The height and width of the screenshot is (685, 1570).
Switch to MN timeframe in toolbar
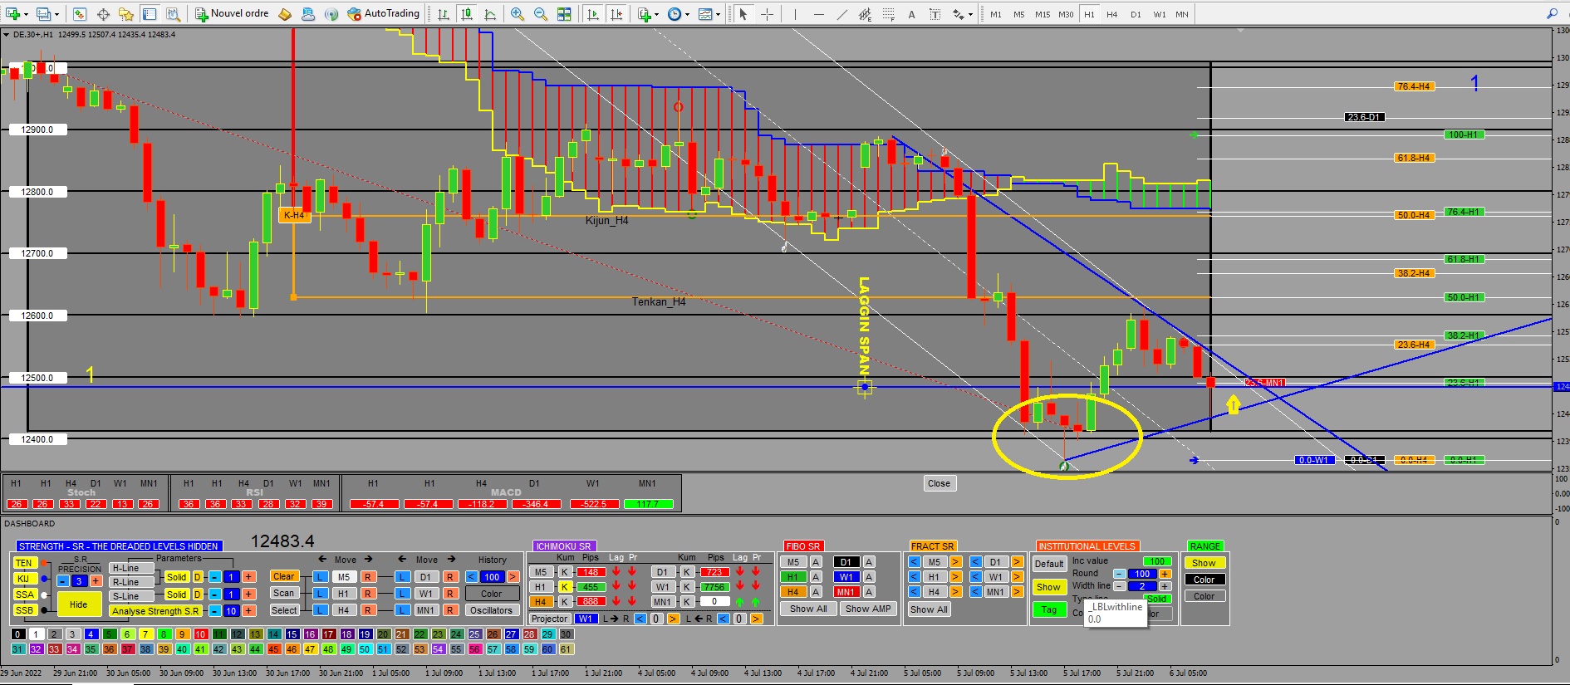pyautogui.click(x=1182, y=14)
